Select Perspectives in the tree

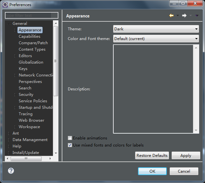point(30,82)
